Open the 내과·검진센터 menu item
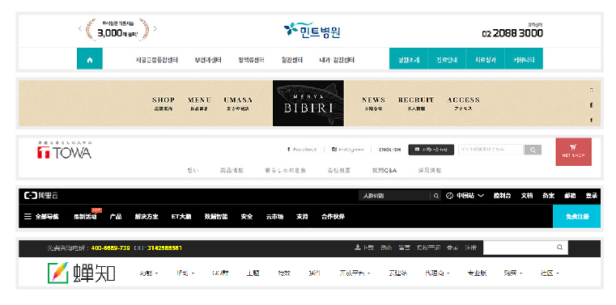The width and height of the screenshot is (616, 305). coord(337,61)
